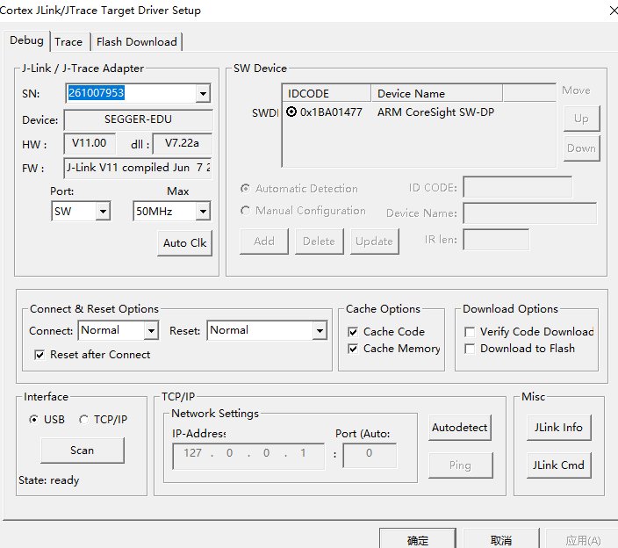
Task: Click the SW Device Name input field
Action: click(529, 213)
